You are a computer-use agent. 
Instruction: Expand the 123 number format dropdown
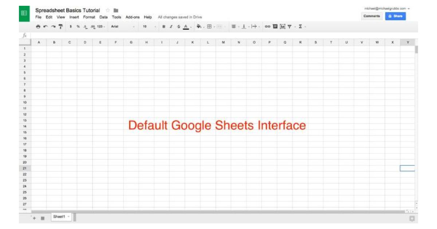[x=101, y=27]
